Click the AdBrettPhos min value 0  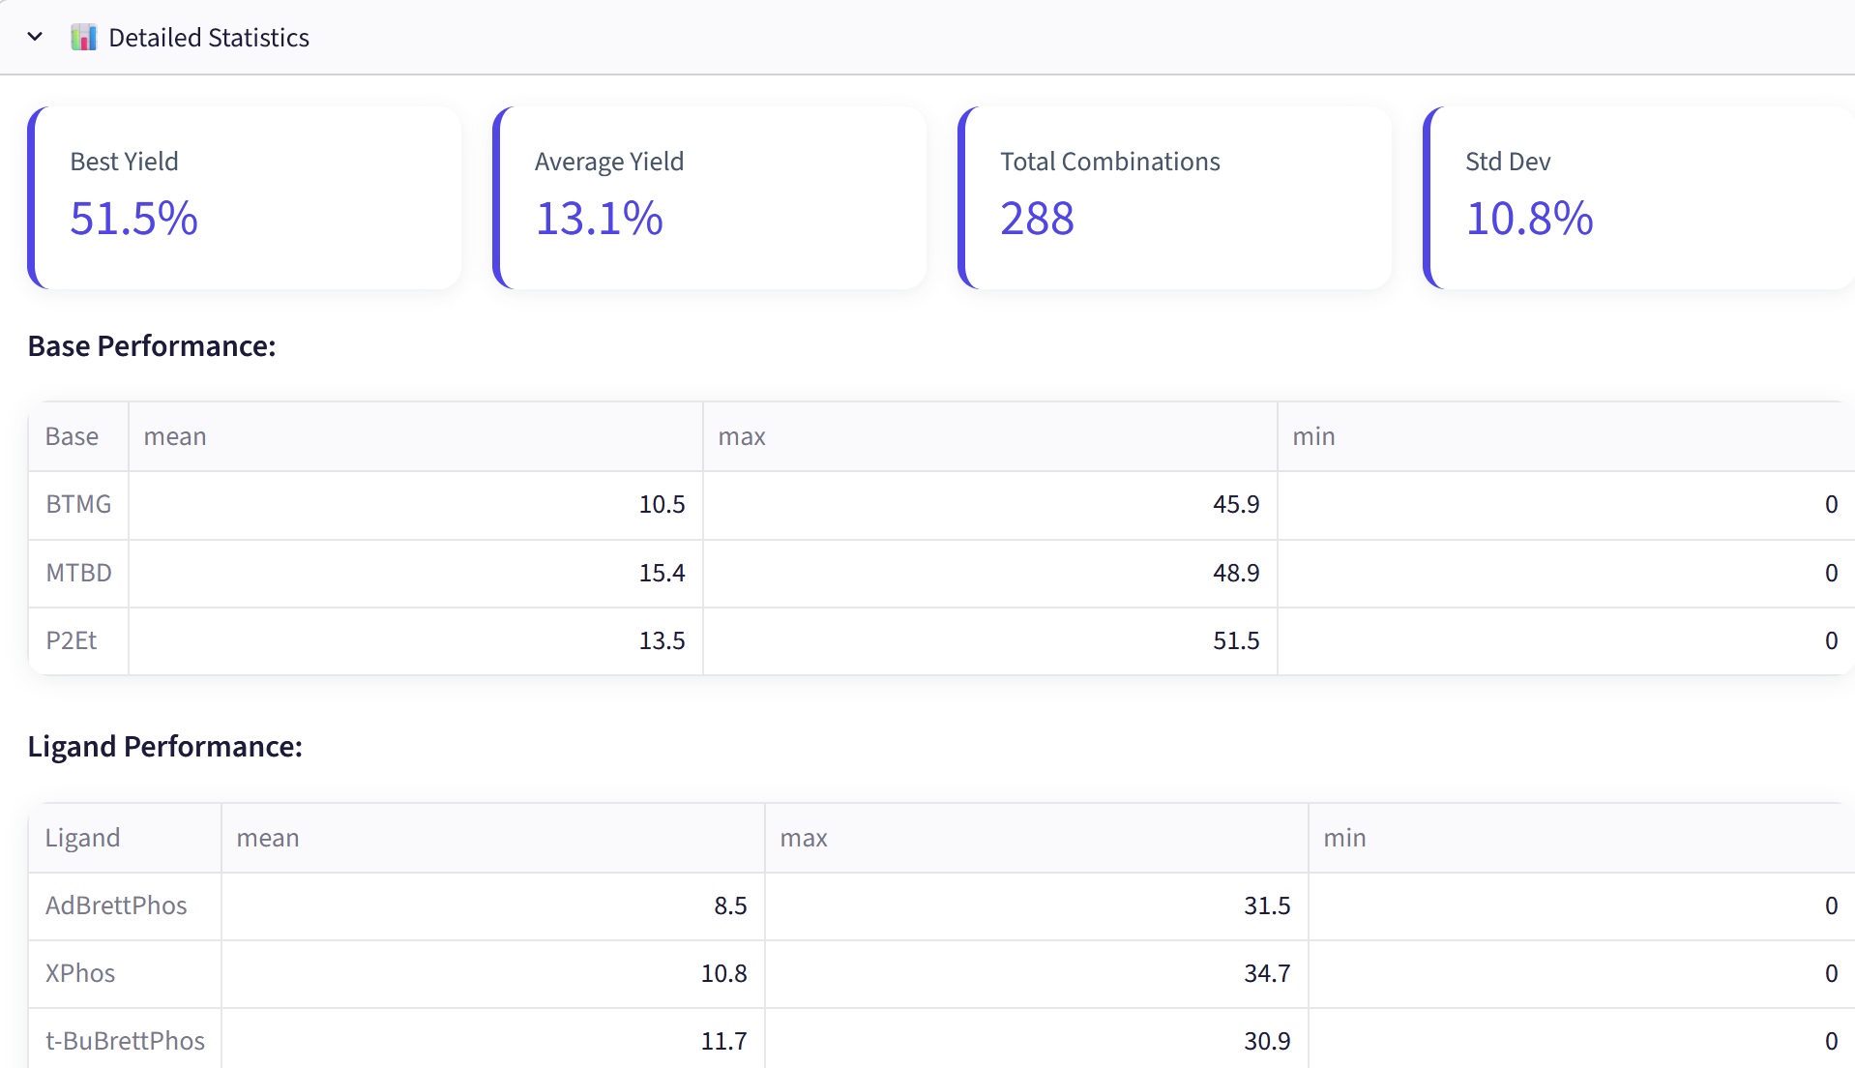coord(1831,905)
